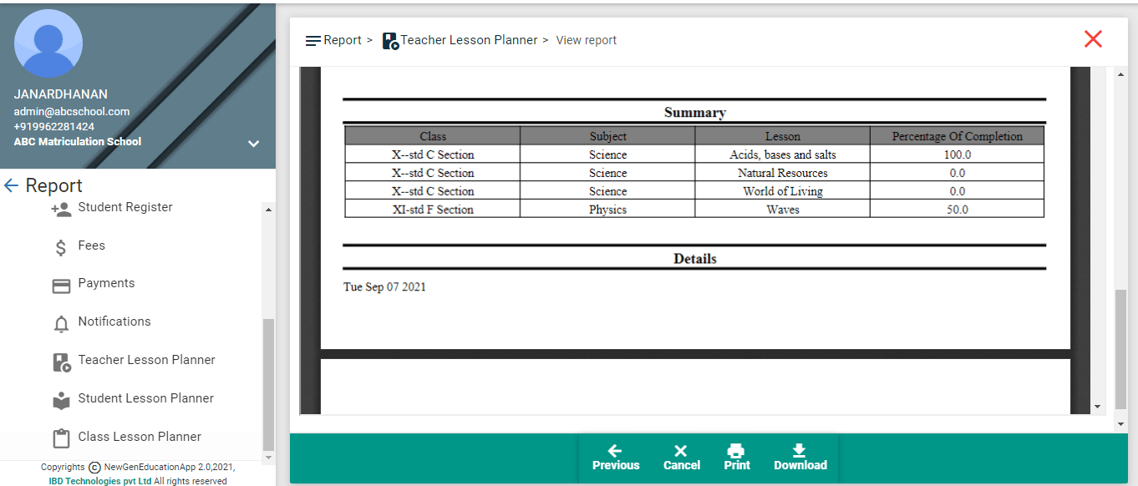
Task: Open IBD Technologies pvt Ltd link
Action: (x=100, y=481)
